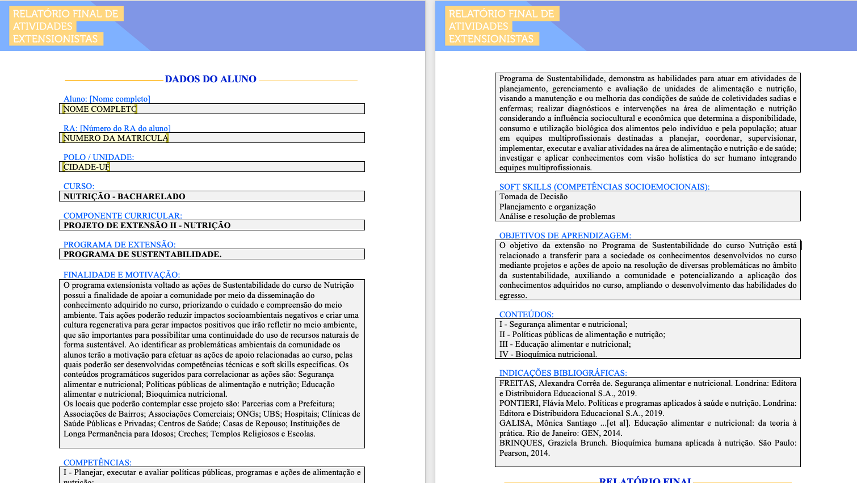Click the right page header banner title
Screen dimensions: 857x483
(501, 26)
